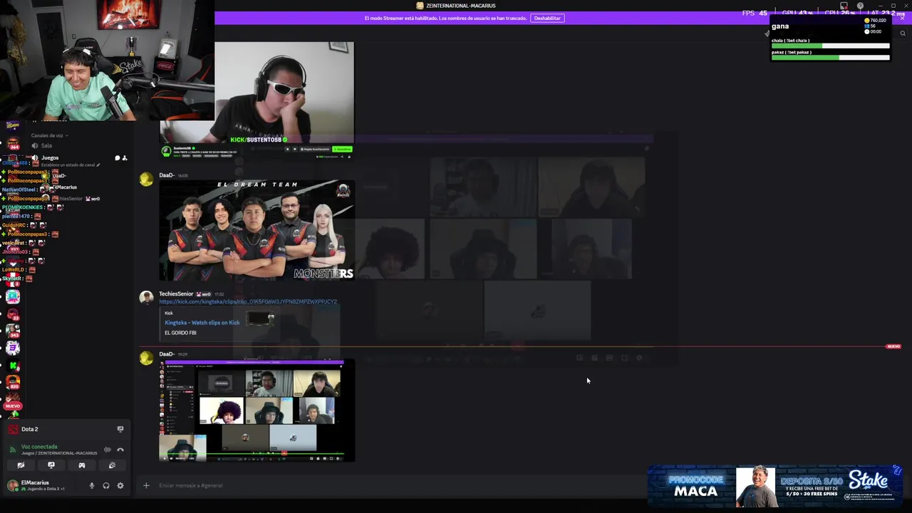Toggle the camera button in voice panel
This screenshot has width=912, height=513.
(x=21, y=465)
